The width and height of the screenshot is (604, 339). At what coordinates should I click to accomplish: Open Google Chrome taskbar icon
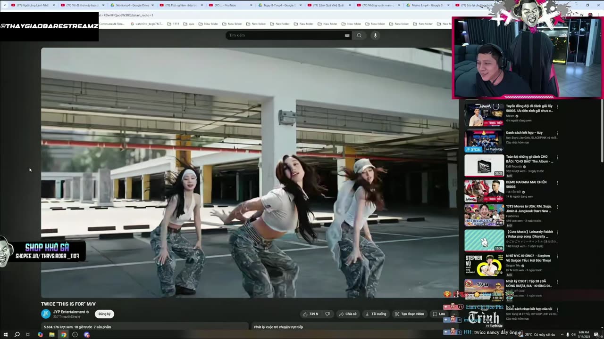pos(63,335)
